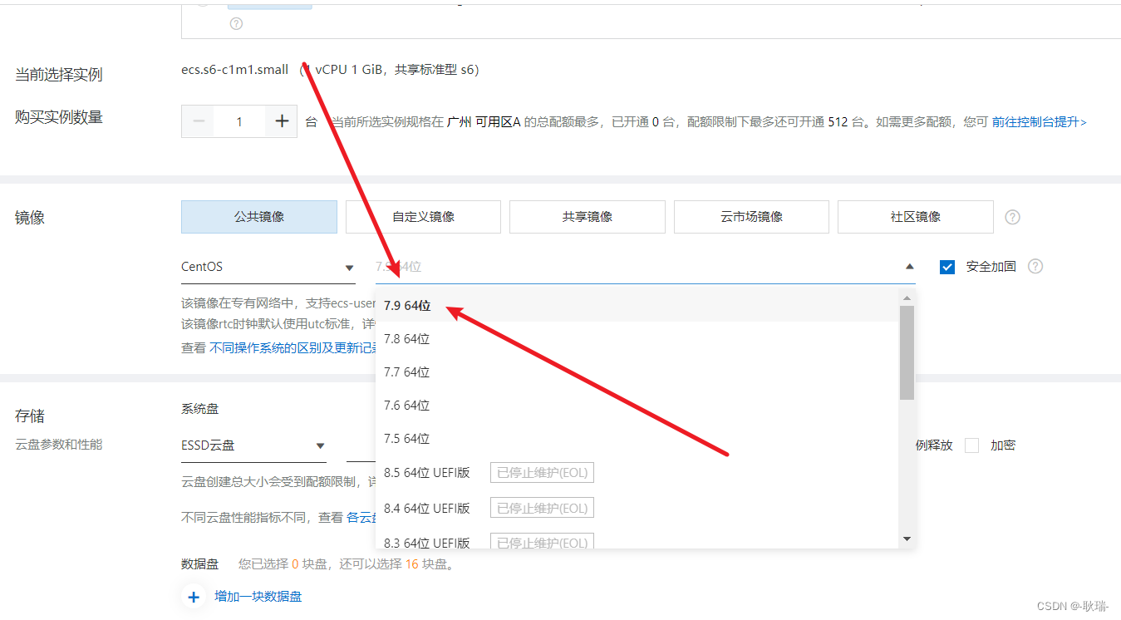The image size is (1121, 620).
Task: Click the 各云盘 performance link
Action: [x=362, y=518]
